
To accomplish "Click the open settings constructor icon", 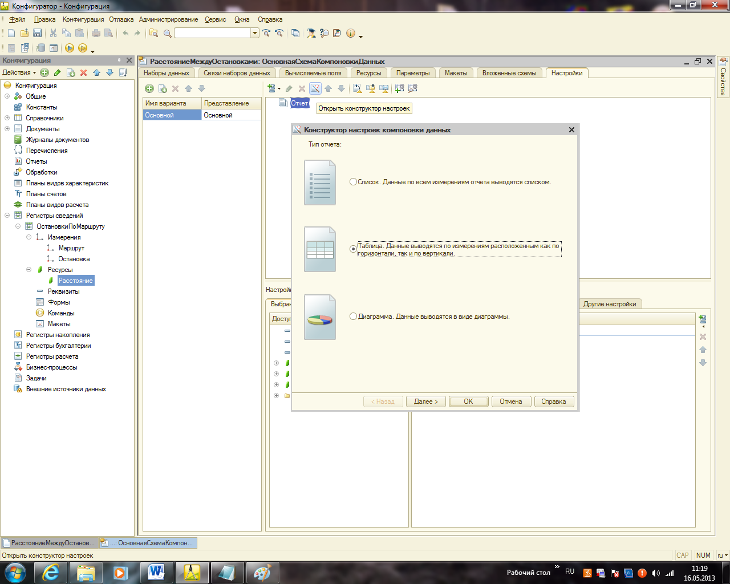I will coord(315,88).
